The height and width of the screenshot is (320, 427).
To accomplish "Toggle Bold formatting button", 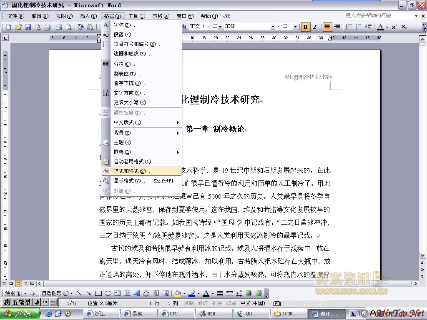I will click(x=306, y=27).
